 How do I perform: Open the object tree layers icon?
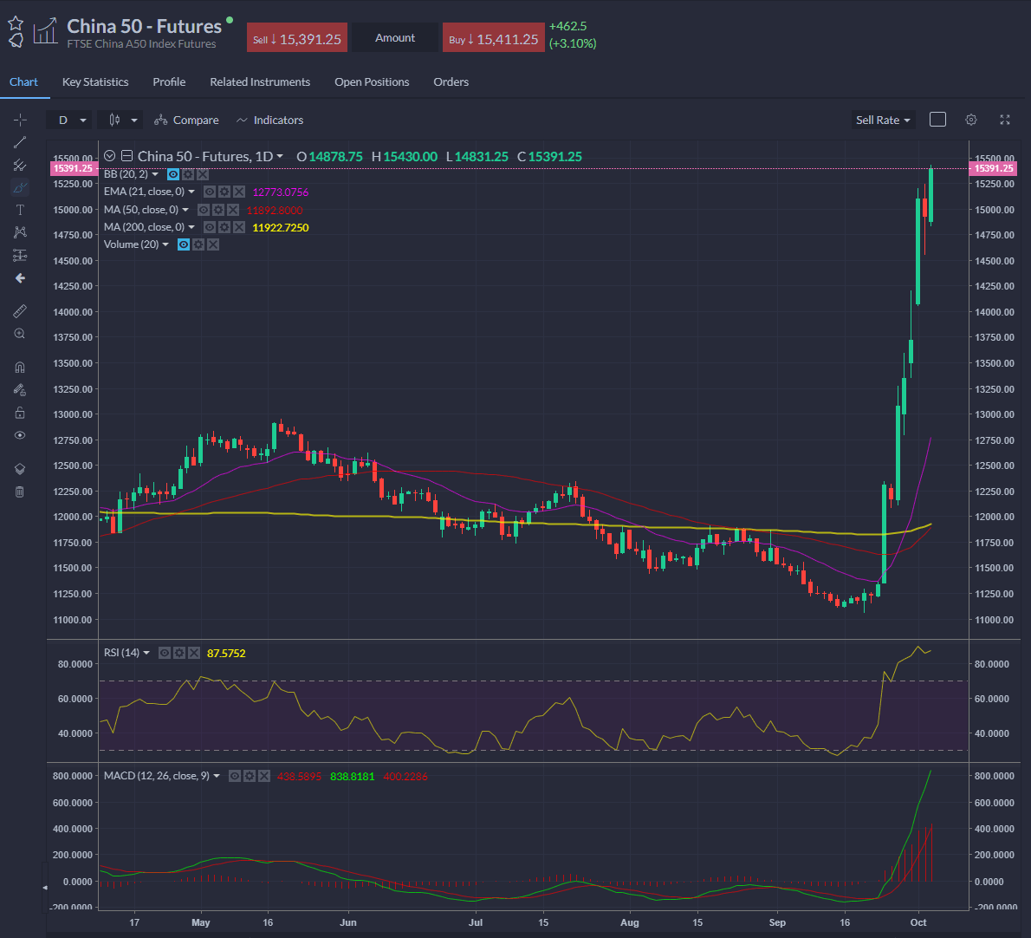tap(20, 469)
